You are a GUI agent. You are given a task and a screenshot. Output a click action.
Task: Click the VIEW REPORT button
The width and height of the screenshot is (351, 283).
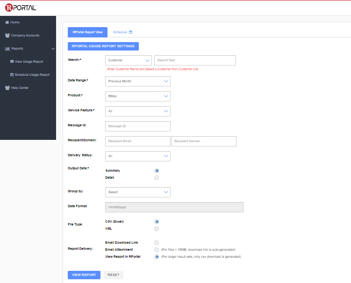84,275
